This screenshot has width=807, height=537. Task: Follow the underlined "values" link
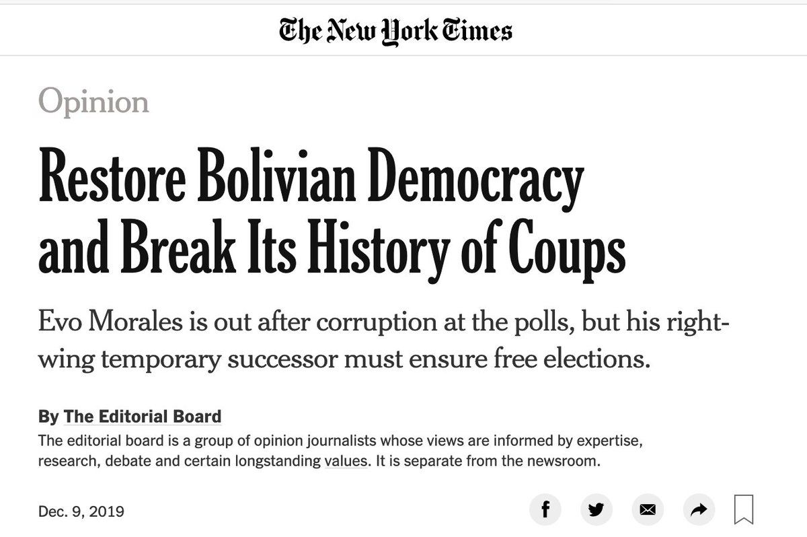[346, 462]
